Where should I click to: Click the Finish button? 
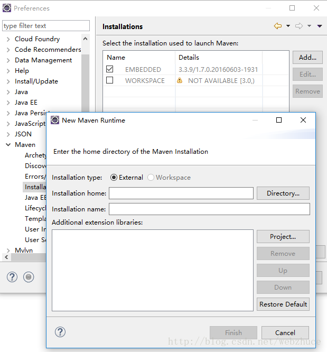point(233,332)
